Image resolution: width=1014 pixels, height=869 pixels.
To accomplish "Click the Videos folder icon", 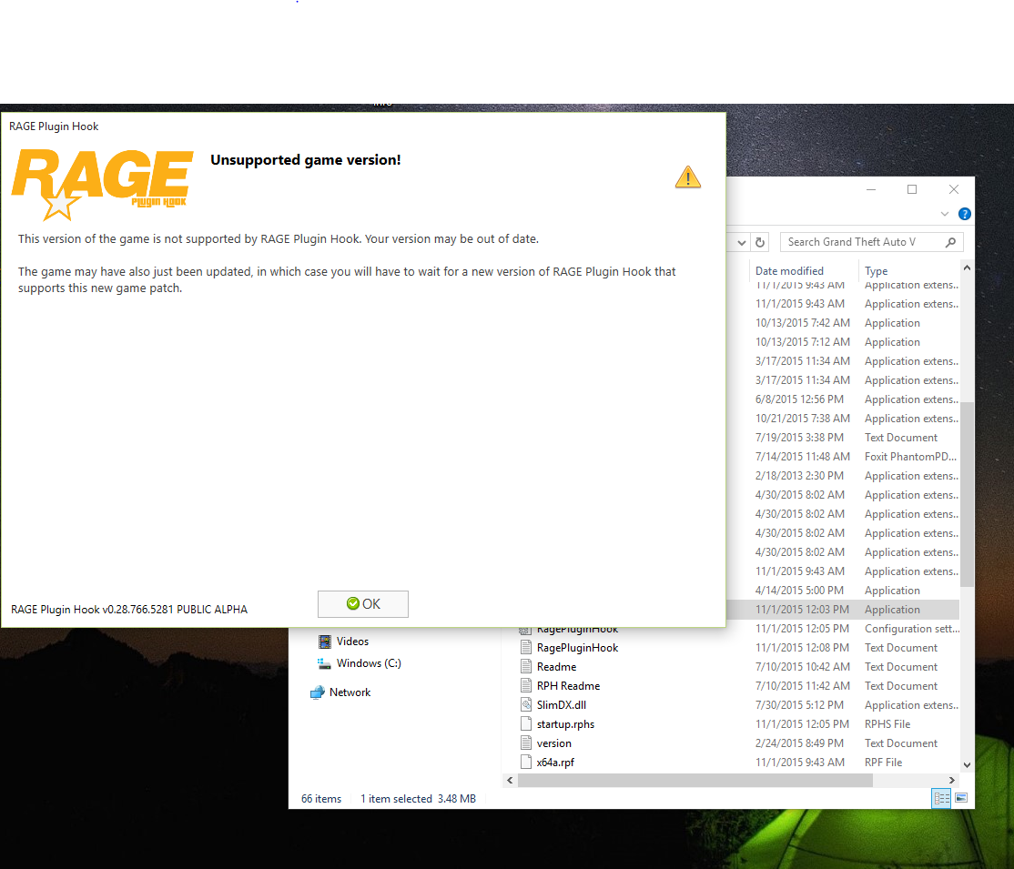I will (325, 642).
